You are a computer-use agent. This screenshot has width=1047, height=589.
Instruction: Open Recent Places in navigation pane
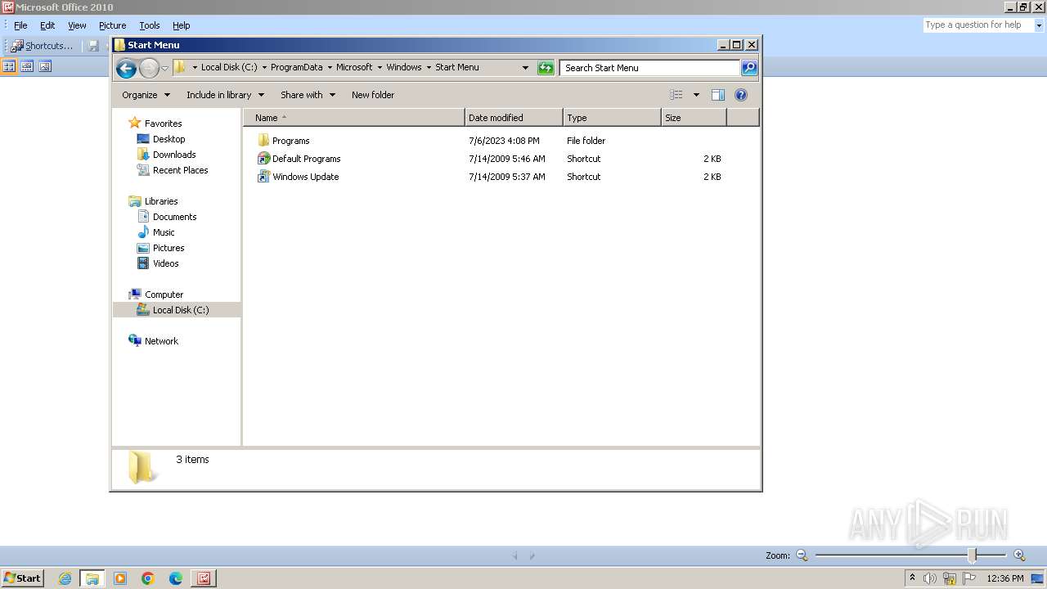(x=180, y=170)
